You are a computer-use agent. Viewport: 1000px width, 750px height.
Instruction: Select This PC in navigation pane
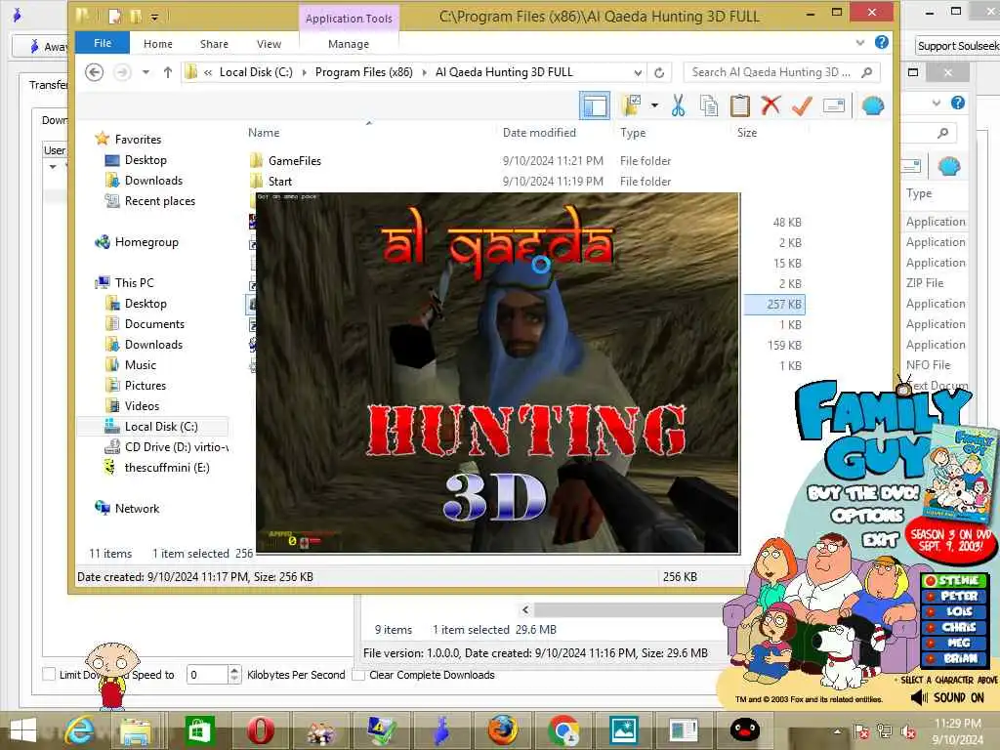click(134, 282)
